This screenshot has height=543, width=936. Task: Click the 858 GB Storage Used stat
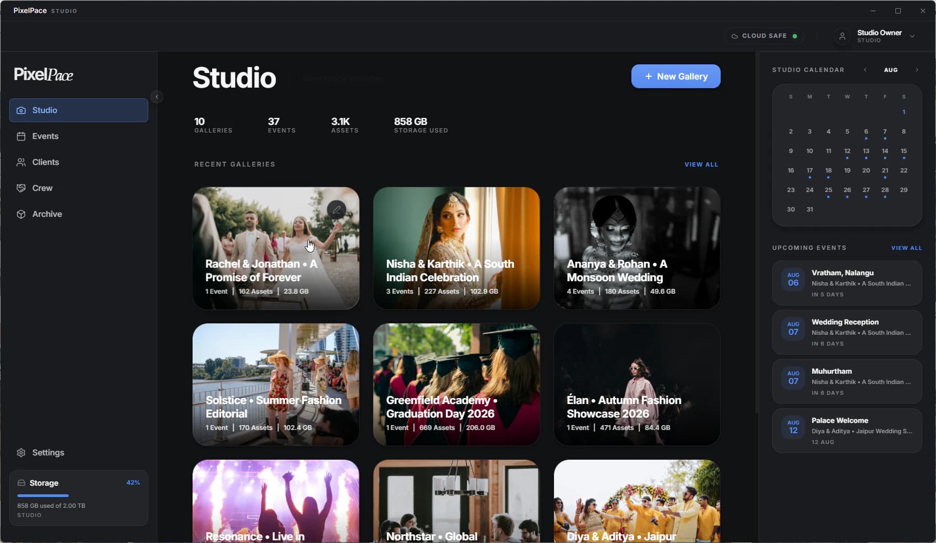[421, 125]
